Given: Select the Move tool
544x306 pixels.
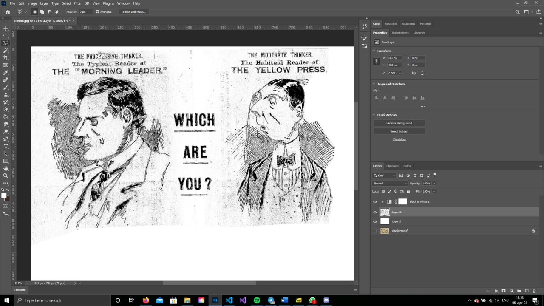Looking at the screenshot, I should click(x=6, y=28).
